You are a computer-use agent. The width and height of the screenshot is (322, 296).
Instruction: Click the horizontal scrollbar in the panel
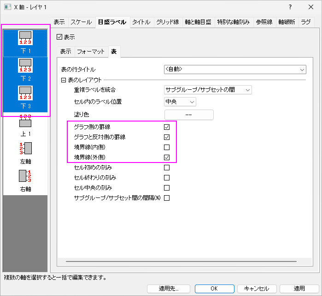(181, 261)
